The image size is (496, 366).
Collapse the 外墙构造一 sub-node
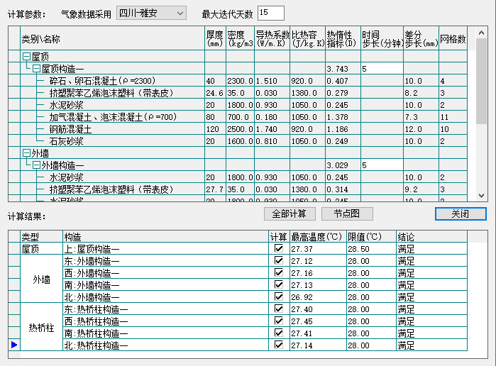pyautogui.click(x=36, y=165)
